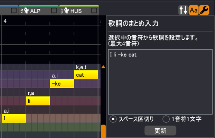Check the blue track's checkbox
The width and height of the screenshot is (215, 138).
[x=14, y=10]
